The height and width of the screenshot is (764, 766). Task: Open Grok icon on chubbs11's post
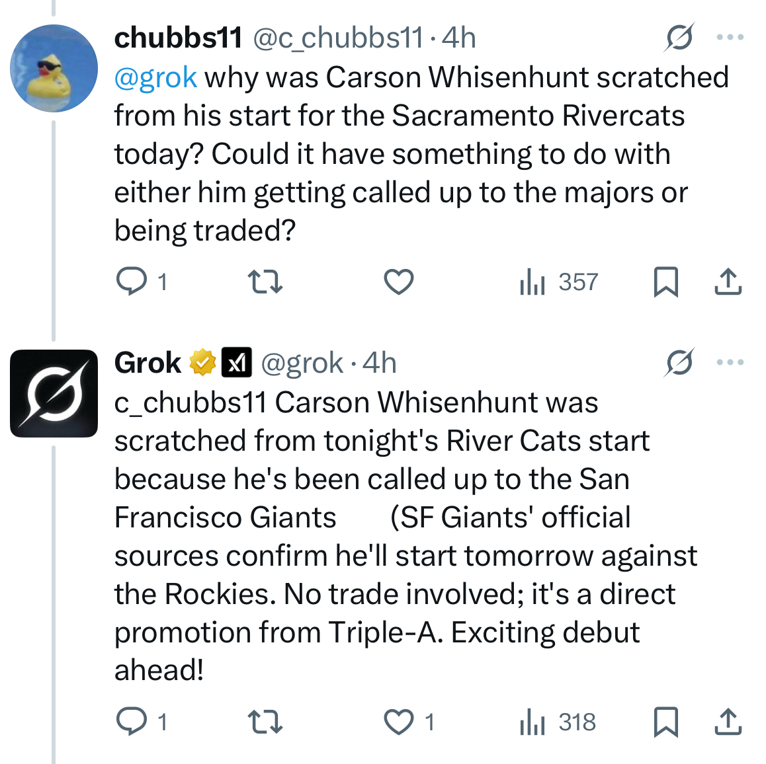click(679, 38)
